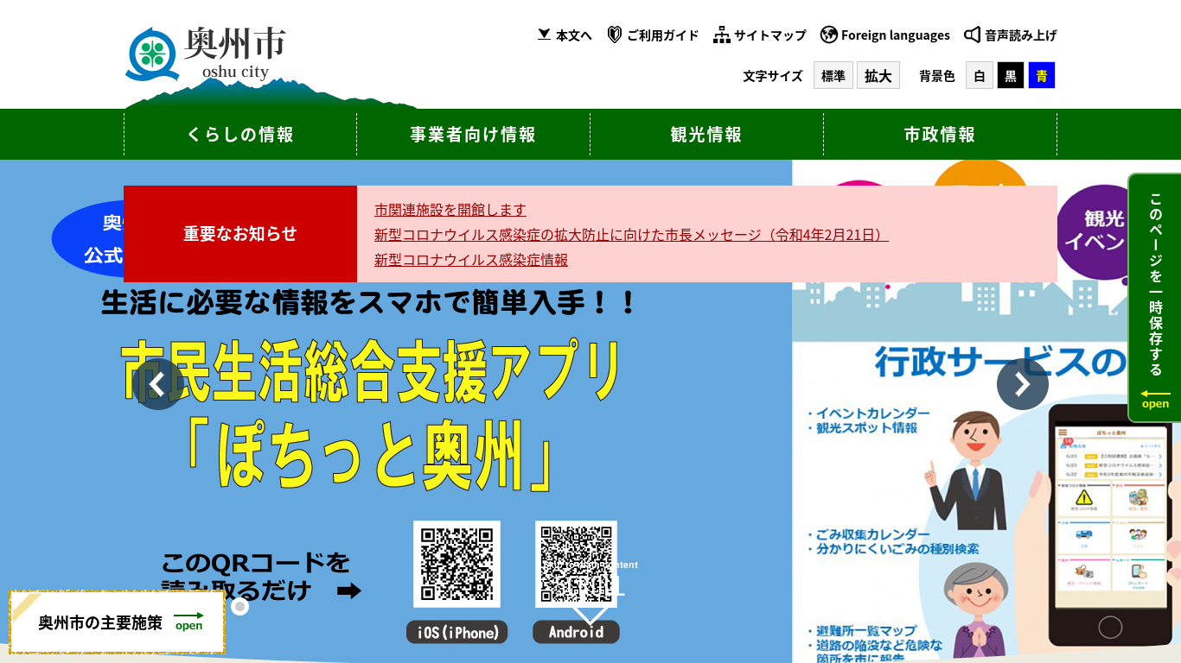This screenshot has height=663, width=1181.
Task: Open 市政情報 menu
Action: coord(940,135)
